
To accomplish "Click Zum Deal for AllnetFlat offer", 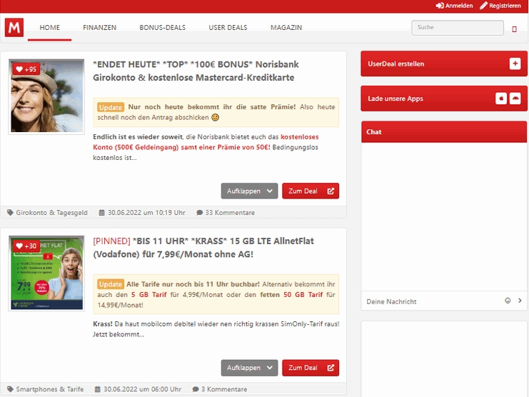I will [x=311, y=368].
